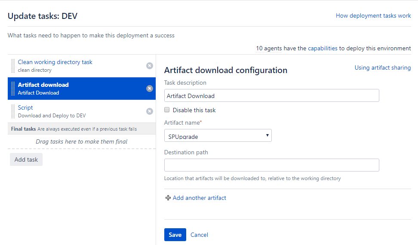Open Using artifact sharing help link
This screenshot has width=418, height=245.
[383, 67]
